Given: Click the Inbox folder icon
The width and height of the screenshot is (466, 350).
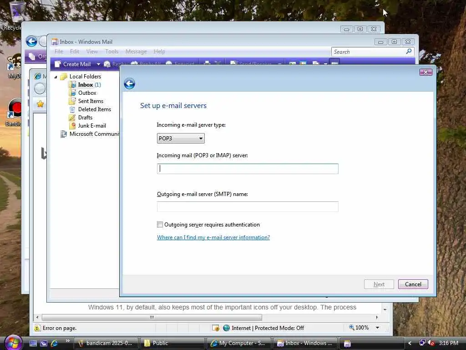Looking at the screenshot, I should 72,85.
